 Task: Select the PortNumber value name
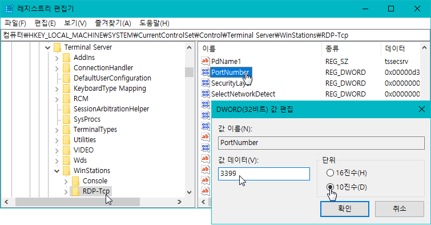(x=231, y=73)
